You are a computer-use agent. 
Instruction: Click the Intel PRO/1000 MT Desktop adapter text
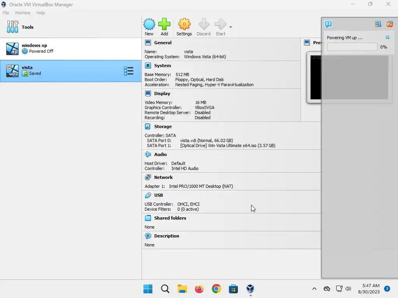pyautogui.click(x=201, y=186)
